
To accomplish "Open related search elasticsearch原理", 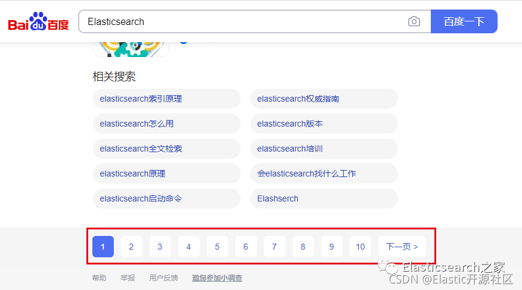I will [166, 174].
